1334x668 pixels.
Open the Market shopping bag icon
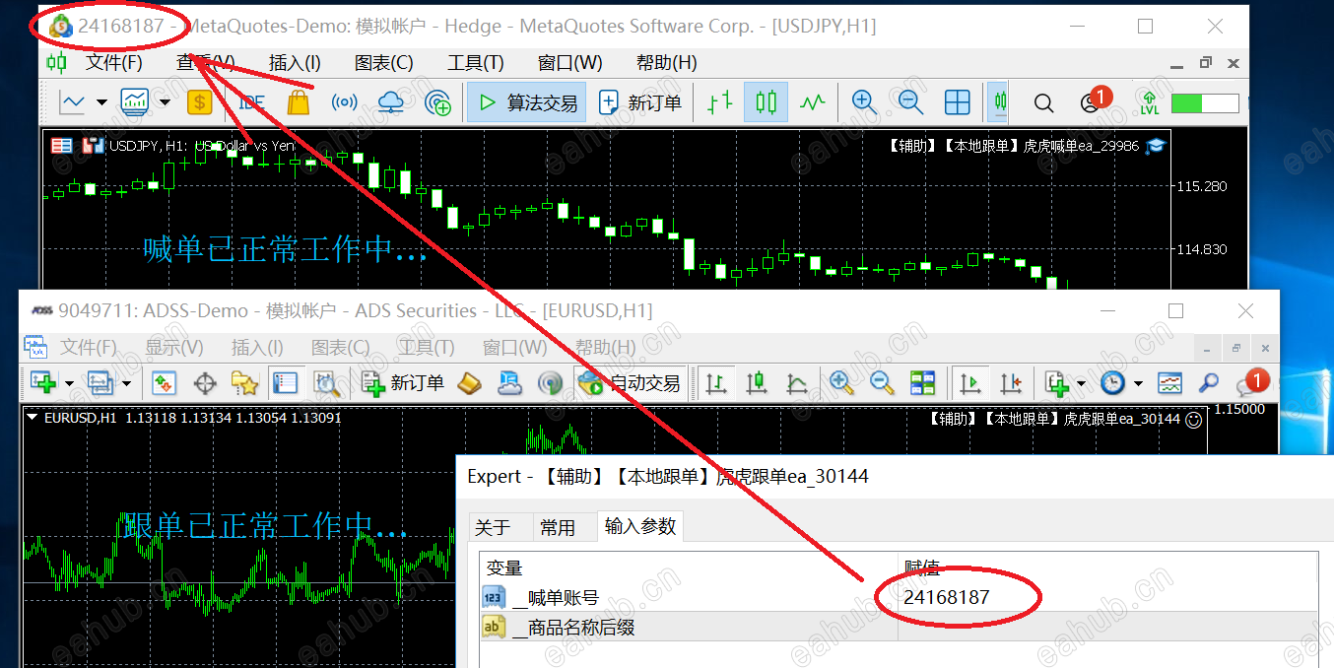point(299,101)
